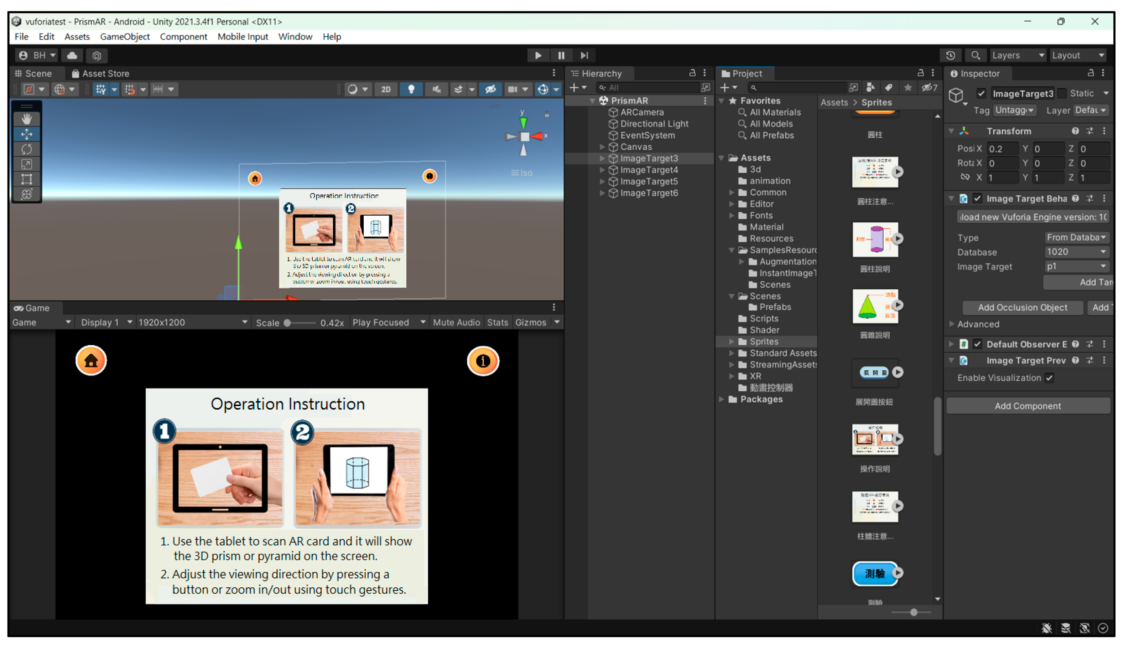
Task: Adjust the Game view Scale slider
Action: (288, 323)
